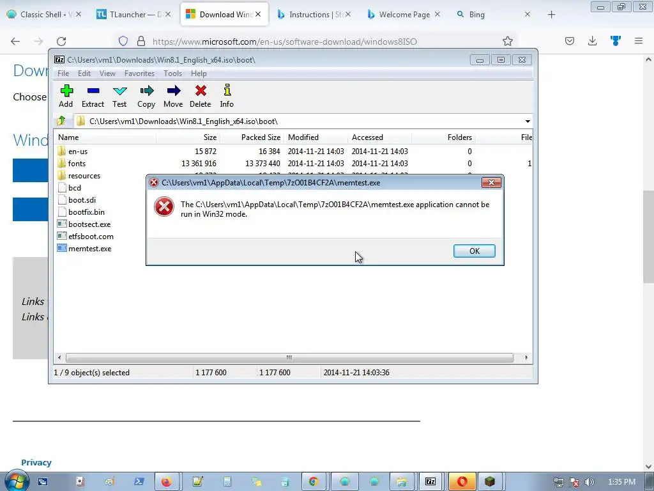Viewport: 654px width, 491px height.
Task: Go back in Firefox history
Action: point(15,42)
